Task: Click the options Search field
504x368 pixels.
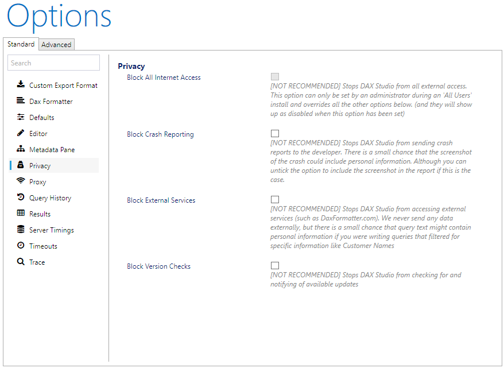Action: click(54, 63)
